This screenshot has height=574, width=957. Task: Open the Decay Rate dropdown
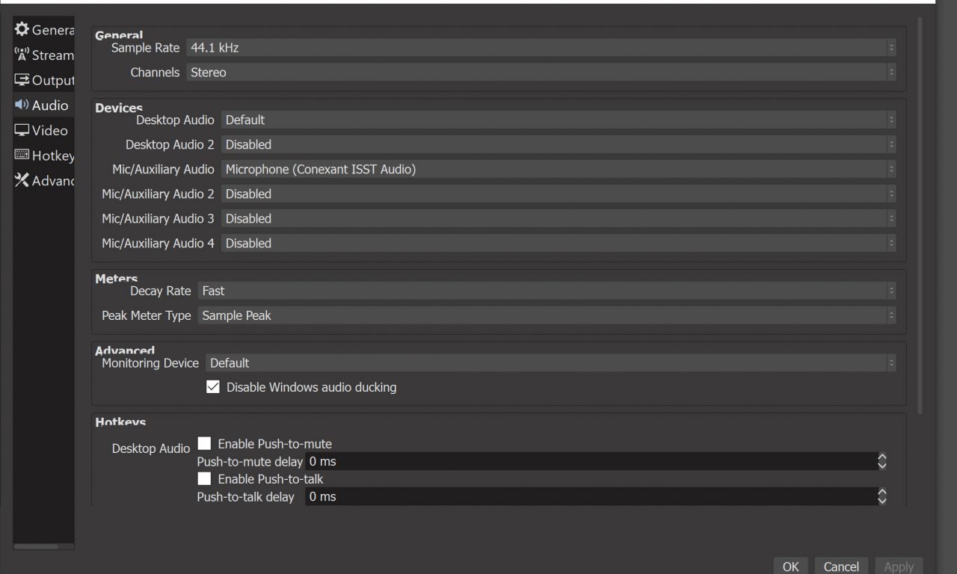[x=546, y=291]
